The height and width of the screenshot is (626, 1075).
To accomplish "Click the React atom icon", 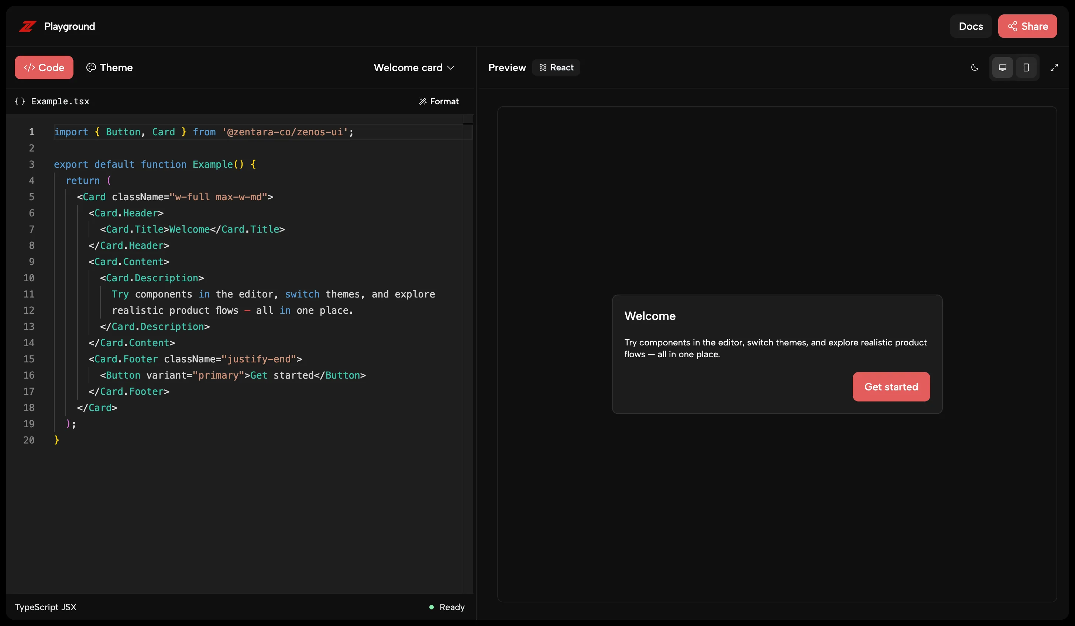I will pos(543,67).
